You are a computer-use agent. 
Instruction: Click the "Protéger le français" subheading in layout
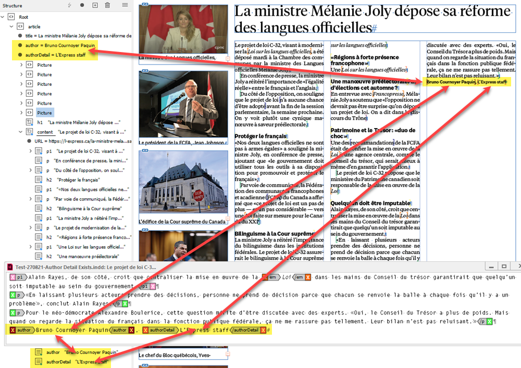(260, 136)
